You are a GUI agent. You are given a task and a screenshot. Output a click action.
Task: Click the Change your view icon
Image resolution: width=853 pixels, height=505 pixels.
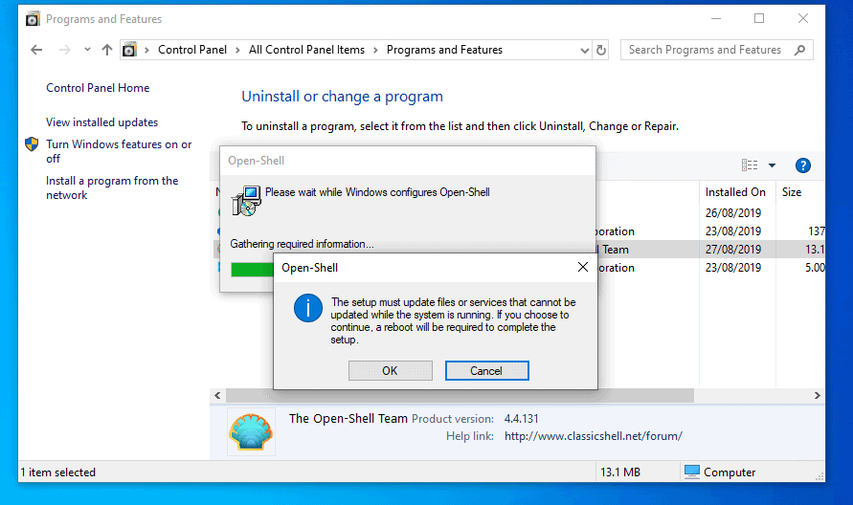[x=750, y=165]
